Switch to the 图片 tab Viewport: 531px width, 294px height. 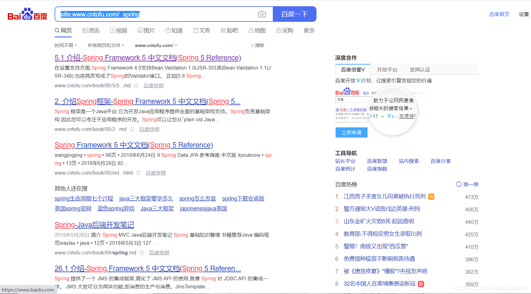[x=146, y=31]
